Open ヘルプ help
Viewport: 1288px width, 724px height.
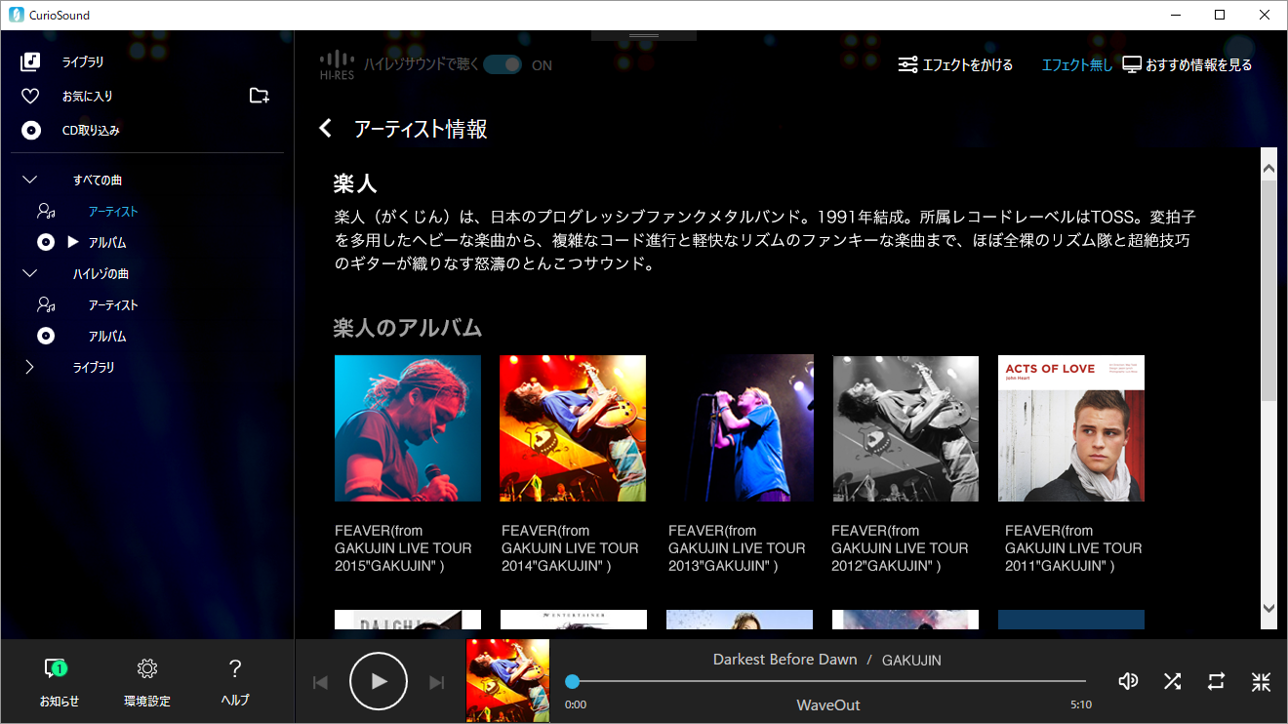[x=235, y=681]
